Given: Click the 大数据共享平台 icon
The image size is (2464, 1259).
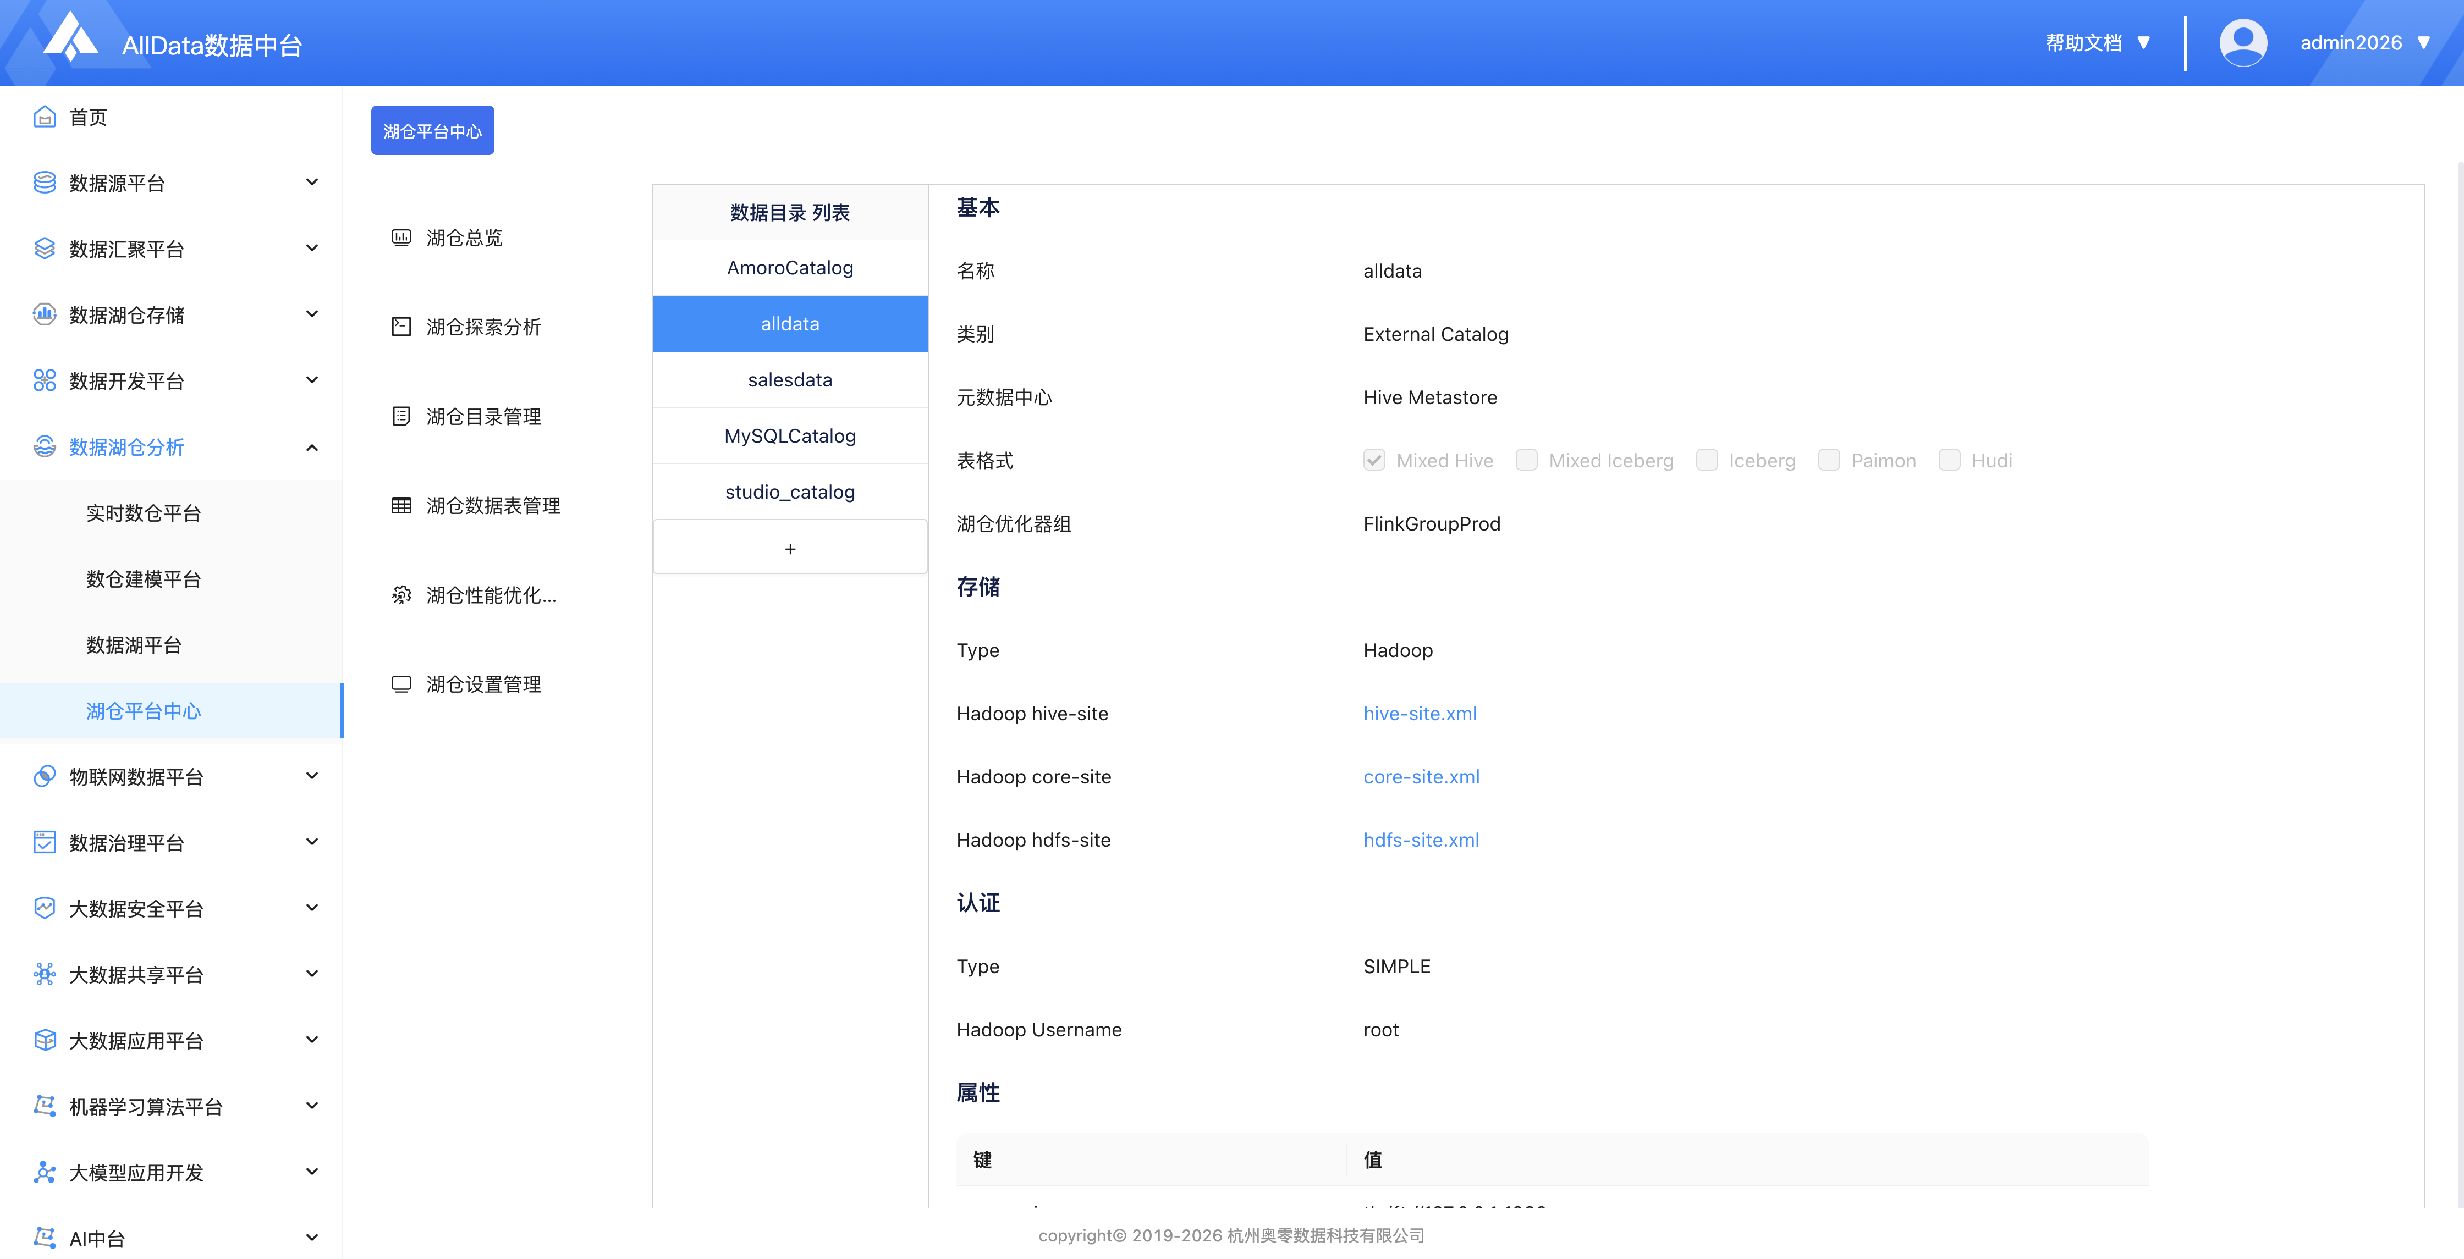Looking at the screenshot, I should [x=44, y=974].
